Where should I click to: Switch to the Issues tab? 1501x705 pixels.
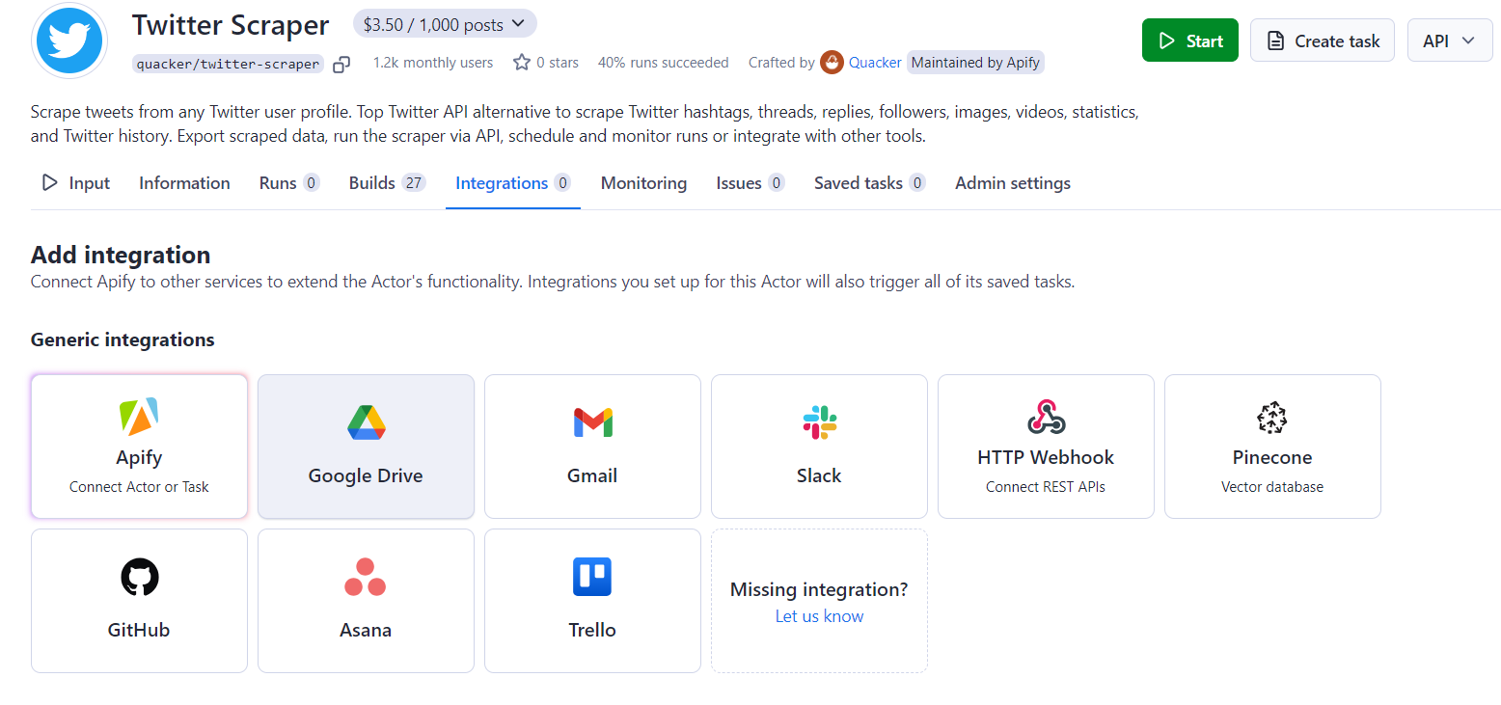point(750,183)
